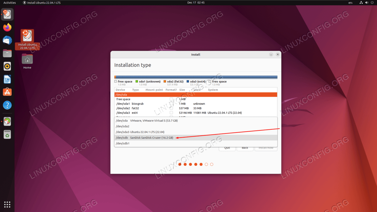The image size is (377, 212).
Task: Toggle Format checkbox for /dev/sda2
Action: click(x=171, y=108)
